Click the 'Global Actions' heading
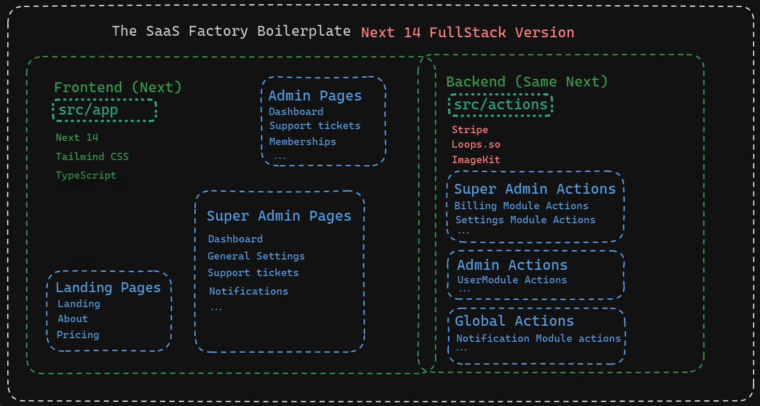Viewport: 760px width, 406px height. point(514,321)
